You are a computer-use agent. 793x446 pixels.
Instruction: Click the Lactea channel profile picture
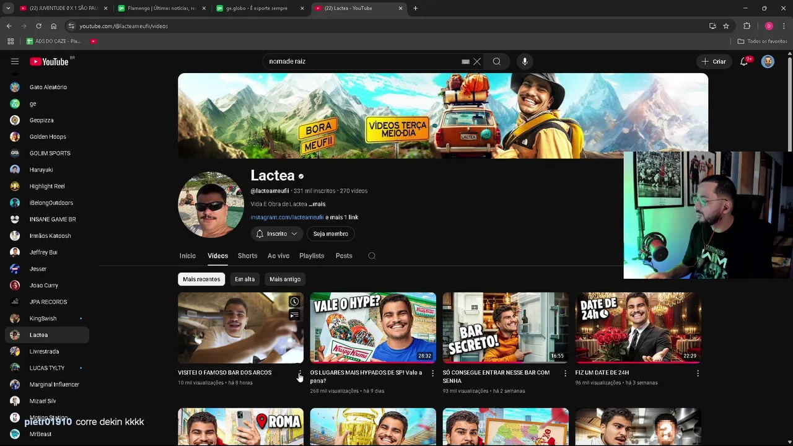click(x=211, y=205)
